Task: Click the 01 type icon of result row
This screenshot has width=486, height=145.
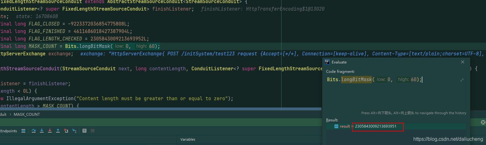Action: (336, 126)
